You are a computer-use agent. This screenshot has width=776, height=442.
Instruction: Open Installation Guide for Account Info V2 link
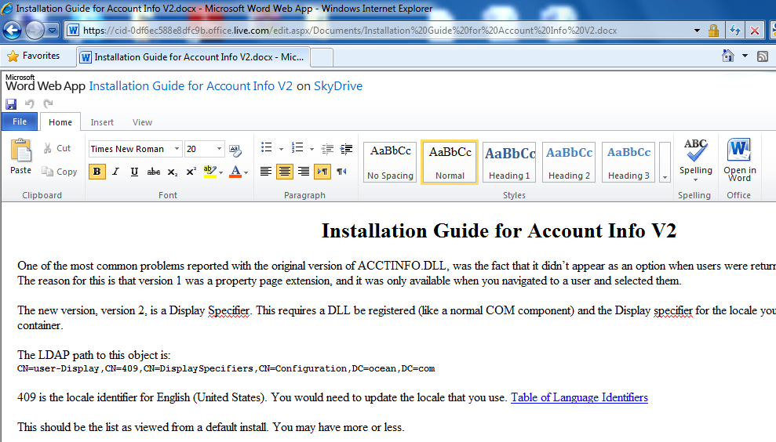point(191,86)
